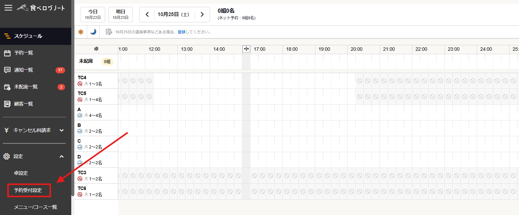Click the 明日 10月23日 button

click(121, 14)
